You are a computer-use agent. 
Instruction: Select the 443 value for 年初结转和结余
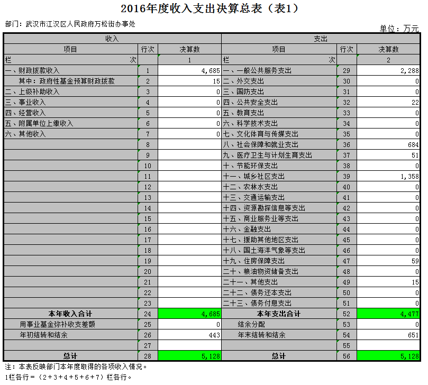click(x=189, y=335)
